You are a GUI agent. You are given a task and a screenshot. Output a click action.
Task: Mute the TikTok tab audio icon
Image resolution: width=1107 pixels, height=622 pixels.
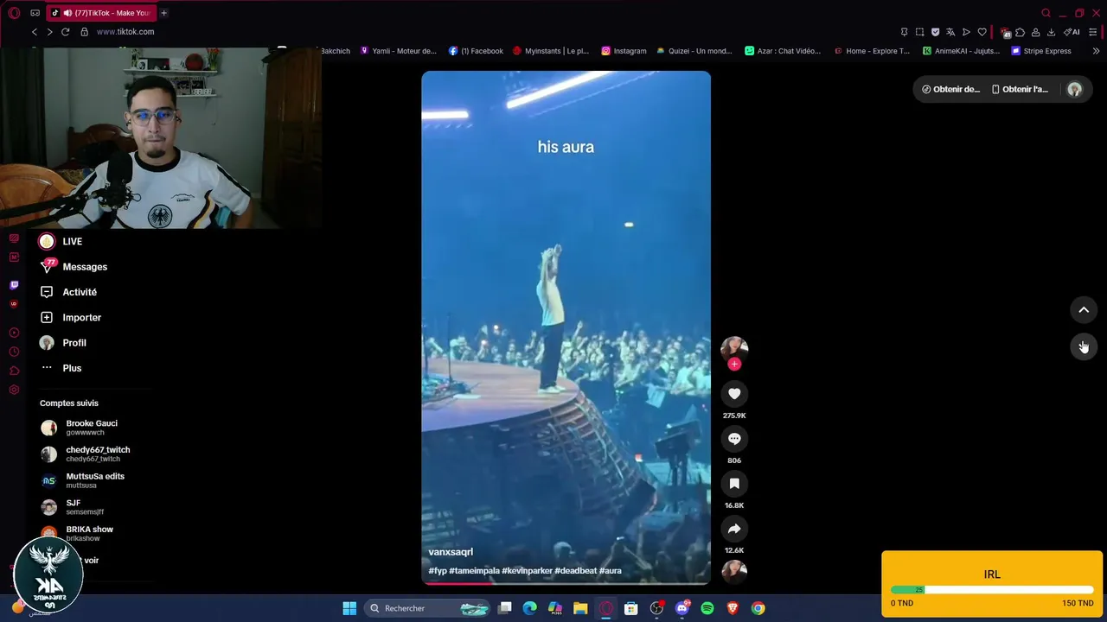click(x=67, y=13)
